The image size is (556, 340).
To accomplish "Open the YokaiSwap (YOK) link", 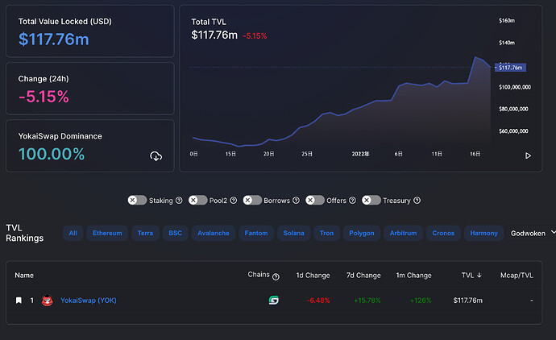I will click(89, 301).
